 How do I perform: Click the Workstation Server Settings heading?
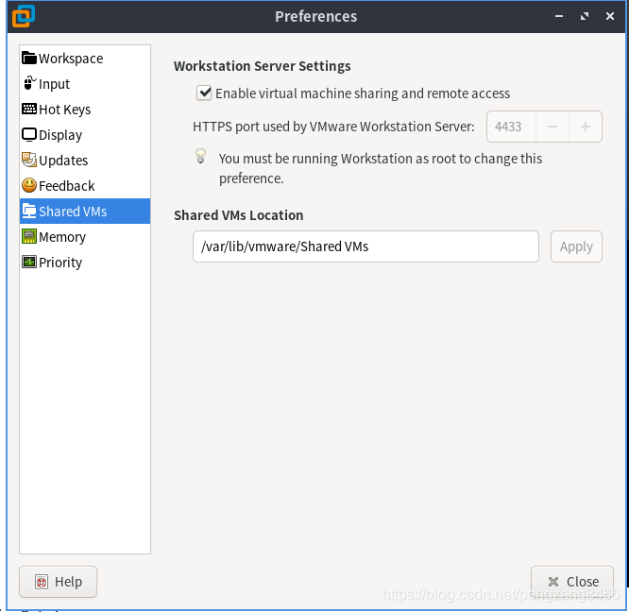click(263, 66)
